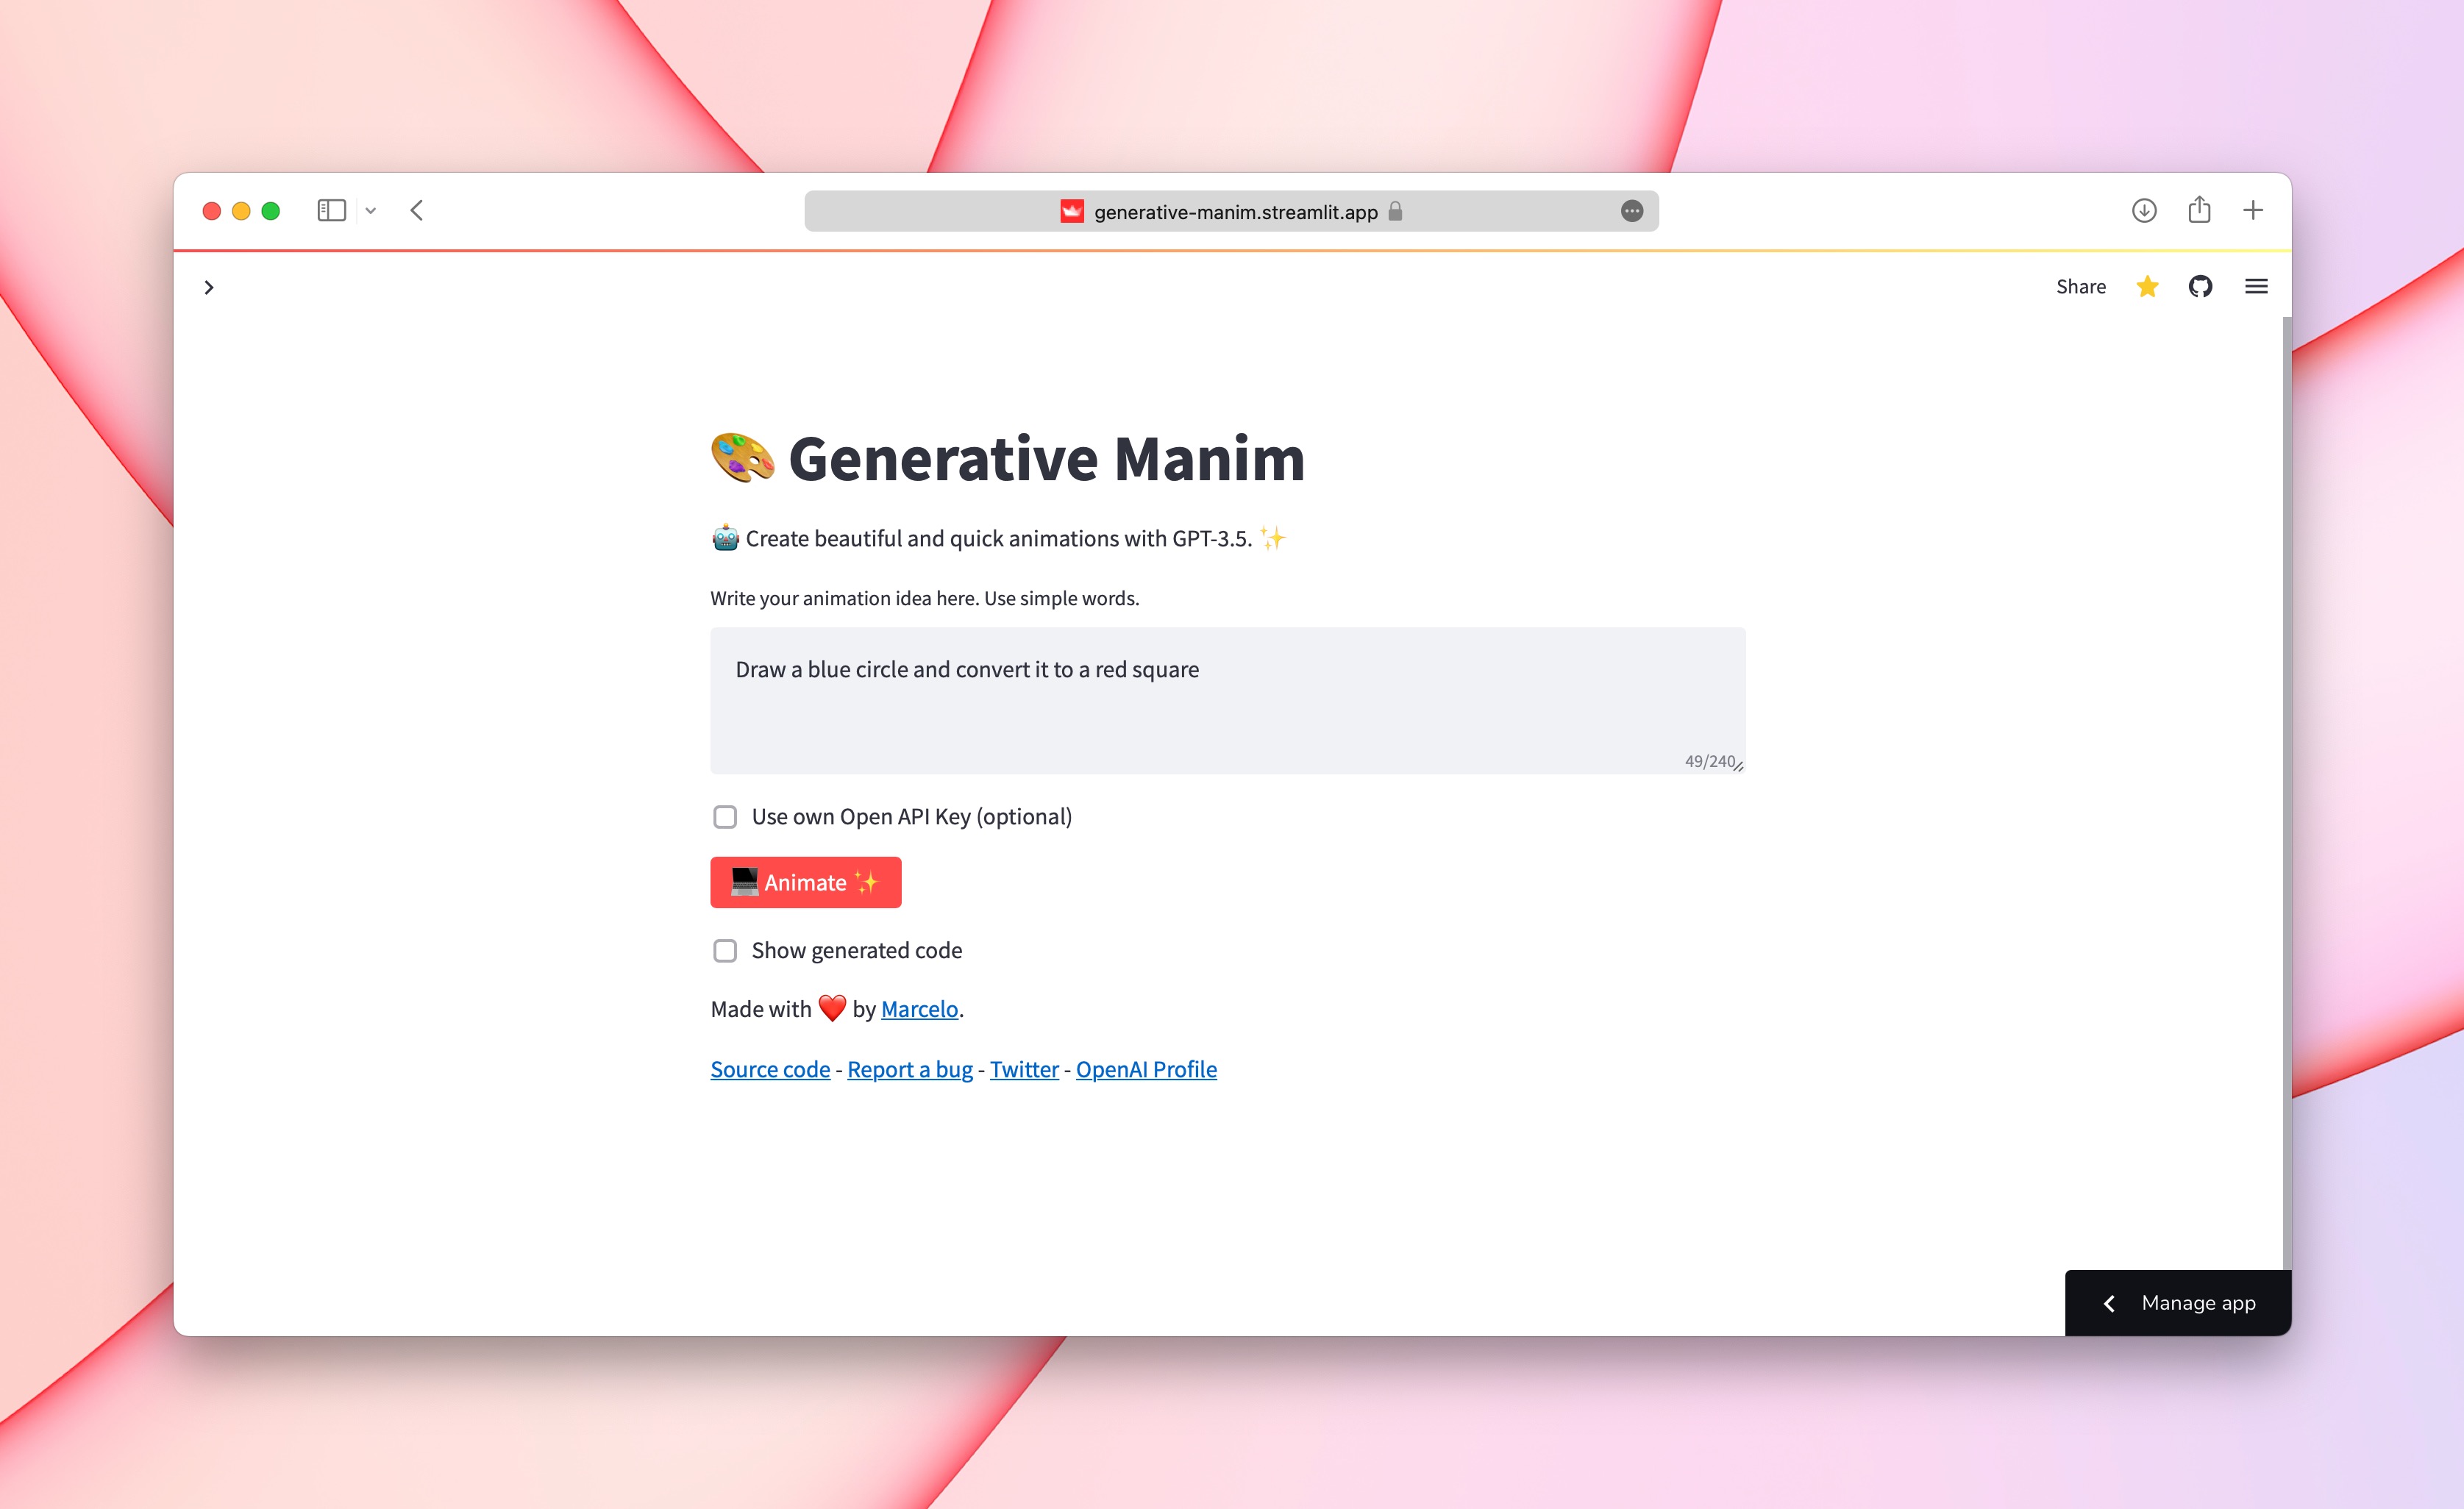Click the yellow star favorite icon
Screen dimensions: 2464x1509
(x=2147, y=287)
